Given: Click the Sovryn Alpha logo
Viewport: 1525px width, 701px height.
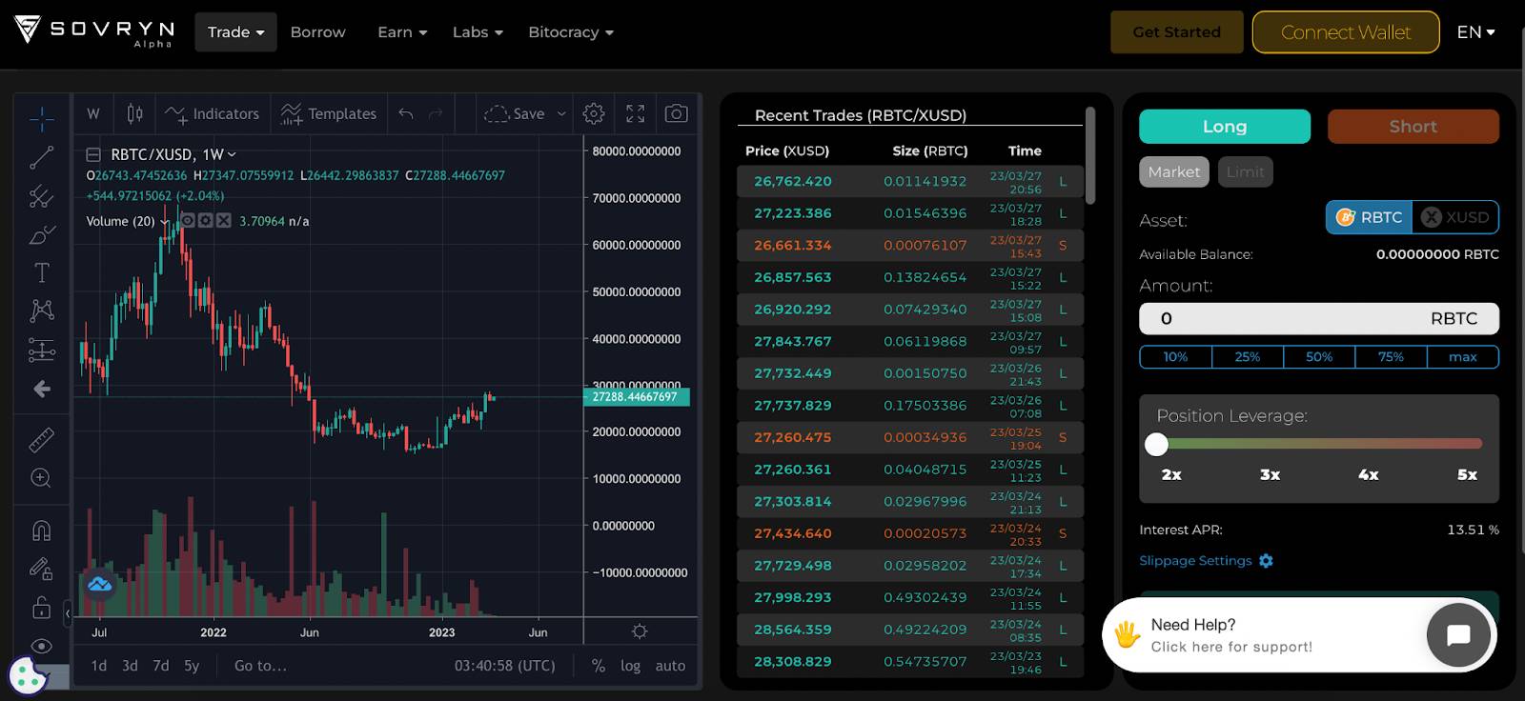Looking at the screenshot, I should tap(93, 30).
